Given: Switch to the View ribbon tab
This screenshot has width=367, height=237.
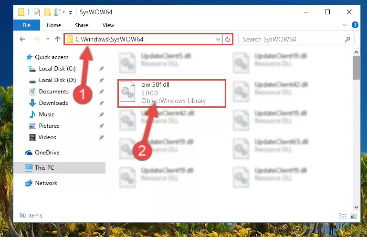Looking at the screenshot, I should tap(108, 25).
